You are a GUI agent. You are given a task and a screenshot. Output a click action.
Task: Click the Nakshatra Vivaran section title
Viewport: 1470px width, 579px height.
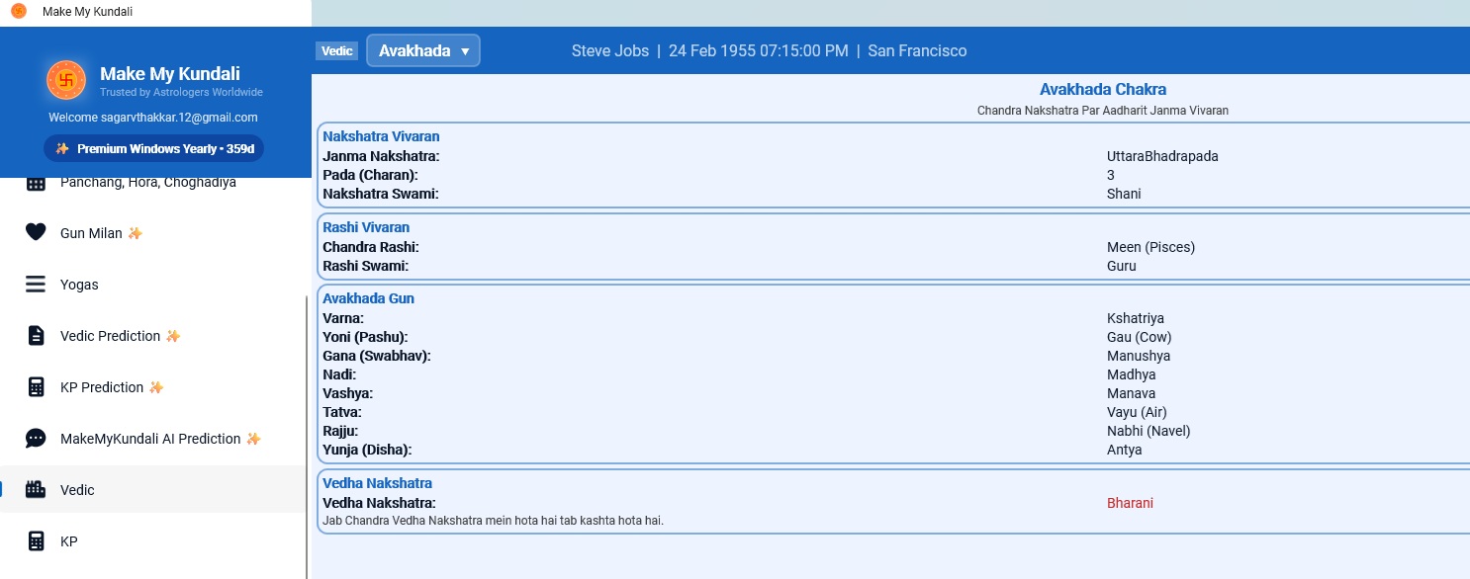point(381,136)
